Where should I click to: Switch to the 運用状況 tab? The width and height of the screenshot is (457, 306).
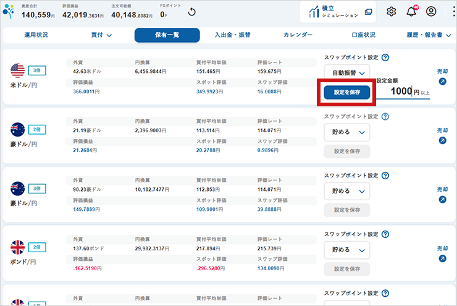click(36, 35)
